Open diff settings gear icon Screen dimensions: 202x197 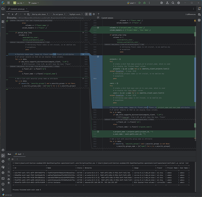pos(94,14)
